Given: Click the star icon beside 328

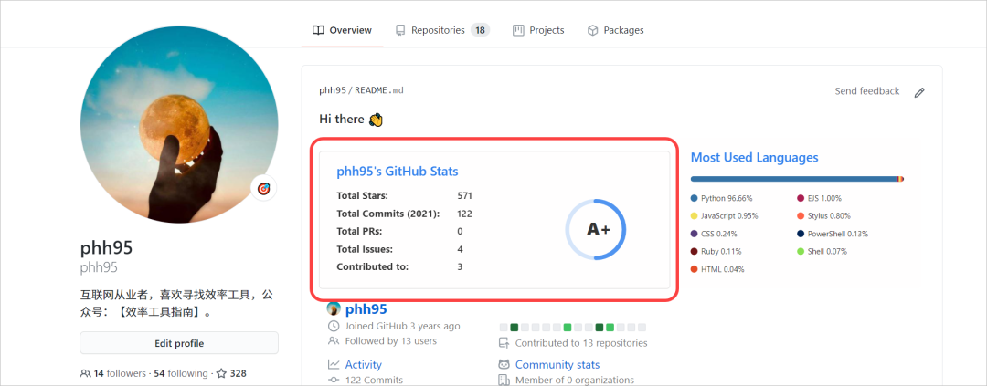Looking at the screenshot, I should [221, 373].
